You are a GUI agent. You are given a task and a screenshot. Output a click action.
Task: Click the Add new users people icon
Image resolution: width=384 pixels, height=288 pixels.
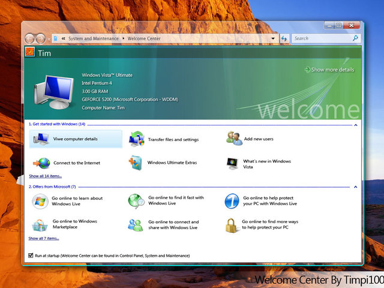coord(234,139)
